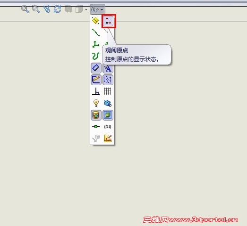247x226 pixels.
Task: Toggle the decals cylinder icon
Action: pyautogui.click(x=96, y=115)
